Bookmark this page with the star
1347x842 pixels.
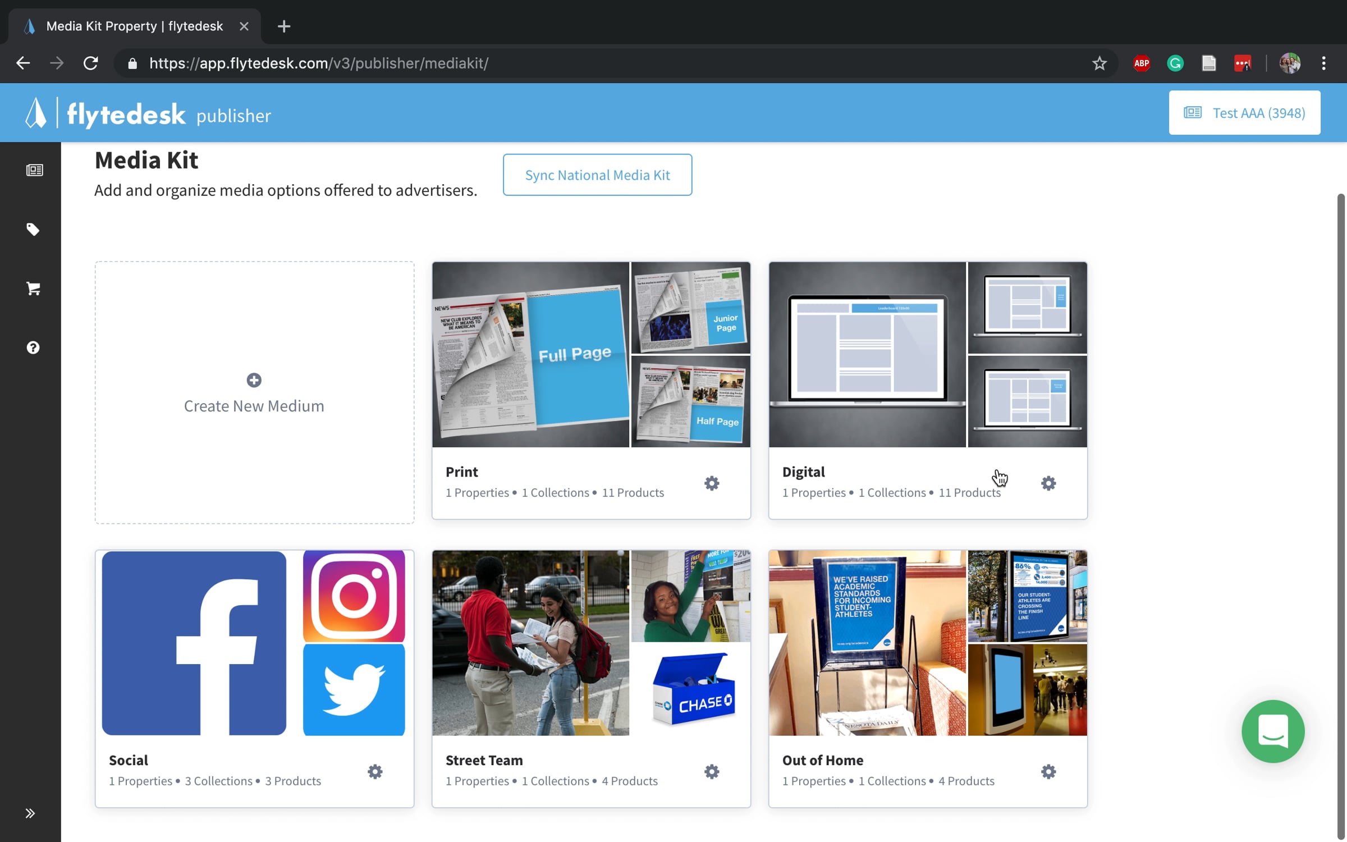pyautogui.click(x=1099, y=63)
